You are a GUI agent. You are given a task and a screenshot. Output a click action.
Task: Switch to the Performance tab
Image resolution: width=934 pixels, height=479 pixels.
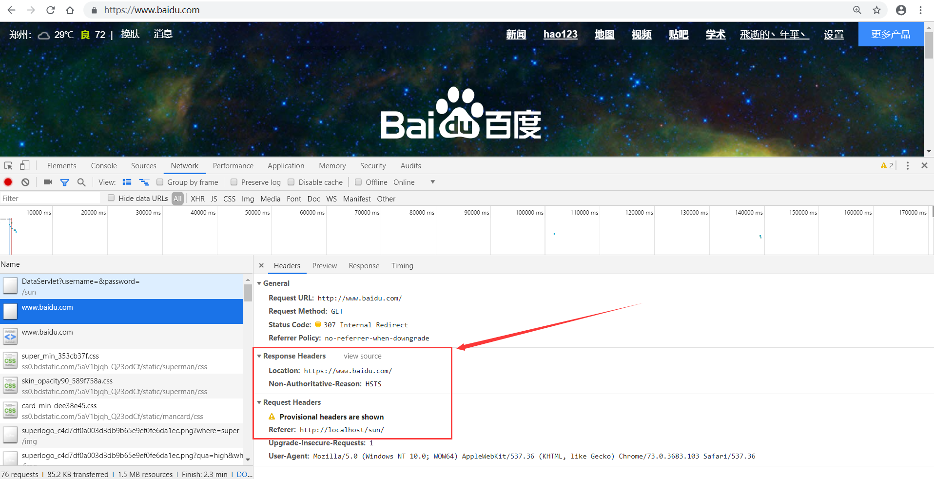tap(233, 166)
